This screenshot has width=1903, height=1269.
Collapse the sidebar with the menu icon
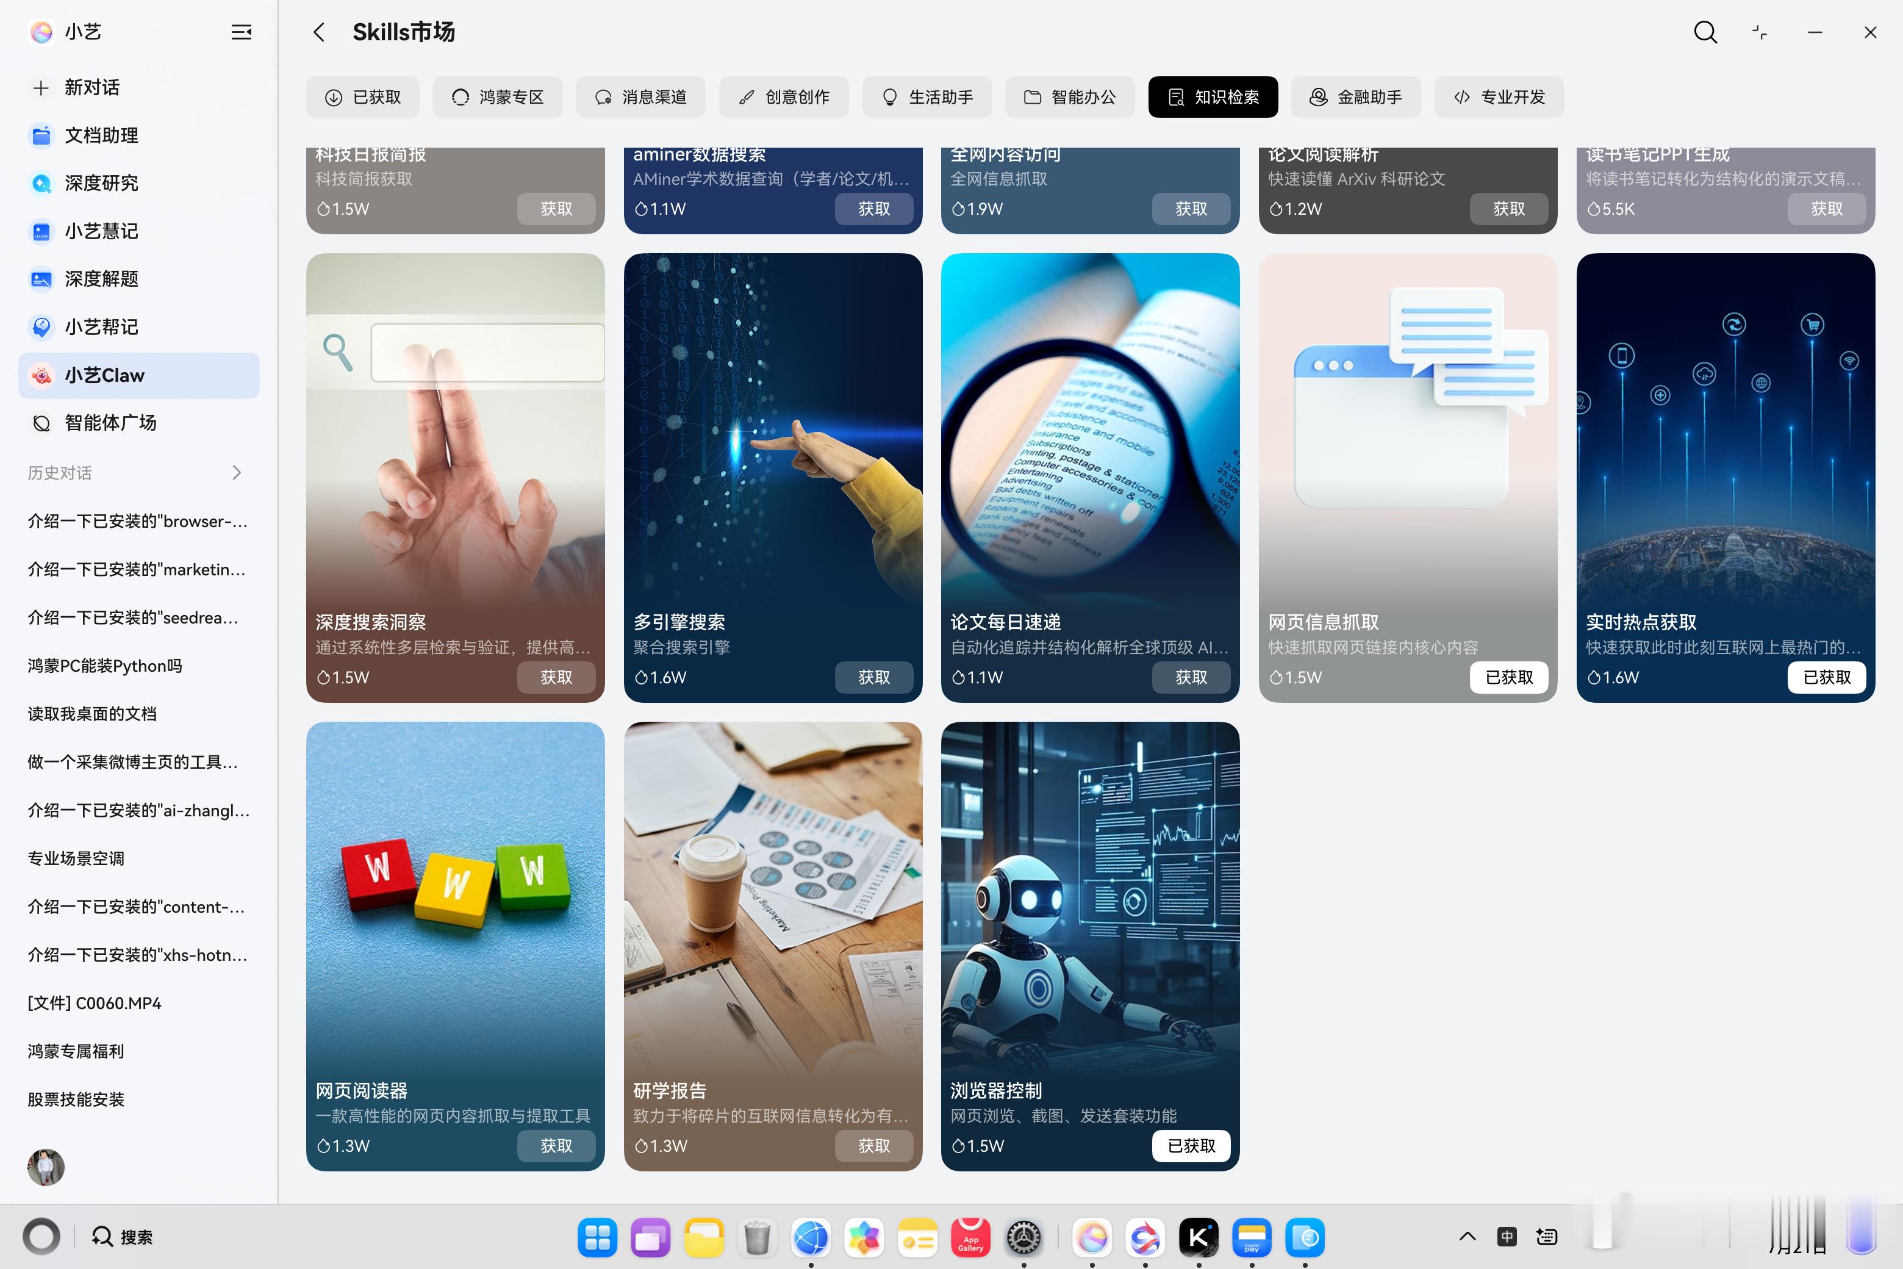coord(241,32)
